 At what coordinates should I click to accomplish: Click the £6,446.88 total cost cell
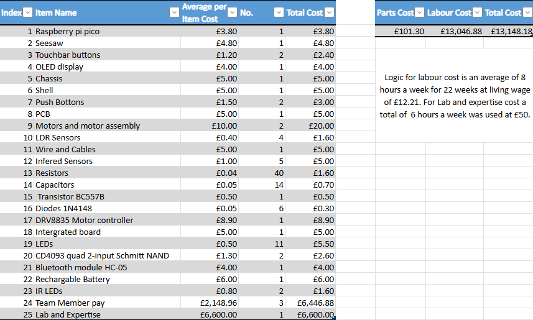pos(310,303)
